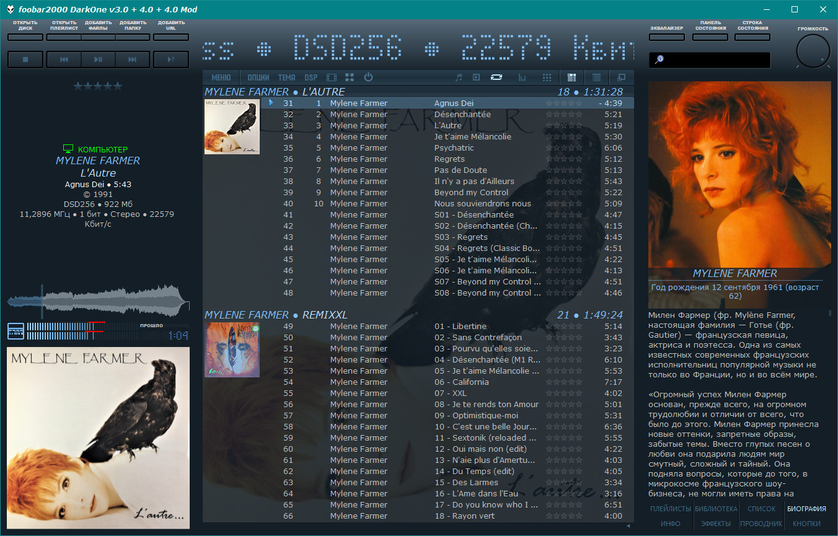Viewport: 838px width, 536px height.
Task: Click the spectrum bars visualization icon
Action: pyautogui.click(x=522, y=77)
